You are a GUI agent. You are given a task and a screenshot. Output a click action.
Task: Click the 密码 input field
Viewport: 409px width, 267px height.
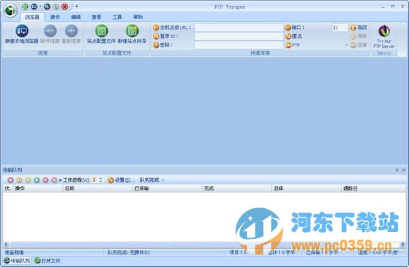coord(239,45)
